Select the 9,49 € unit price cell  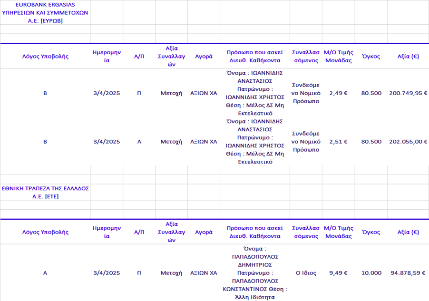click(x=339, y=273)
